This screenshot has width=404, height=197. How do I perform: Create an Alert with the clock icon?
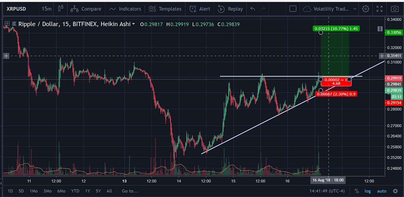click(200, 9)
